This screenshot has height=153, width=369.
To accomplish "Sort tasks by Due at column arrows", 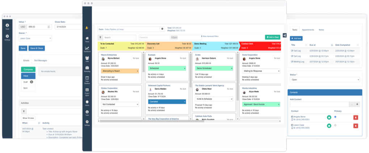I will coord(332,45).
